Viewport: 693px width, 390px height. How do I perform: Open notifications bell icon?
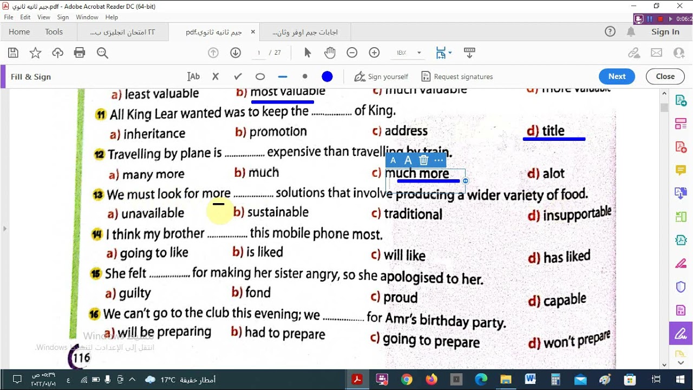click(631, 32)
